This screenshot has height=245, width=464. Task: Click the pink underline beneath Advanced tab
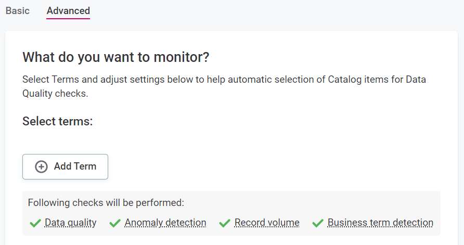coord(68,19)
